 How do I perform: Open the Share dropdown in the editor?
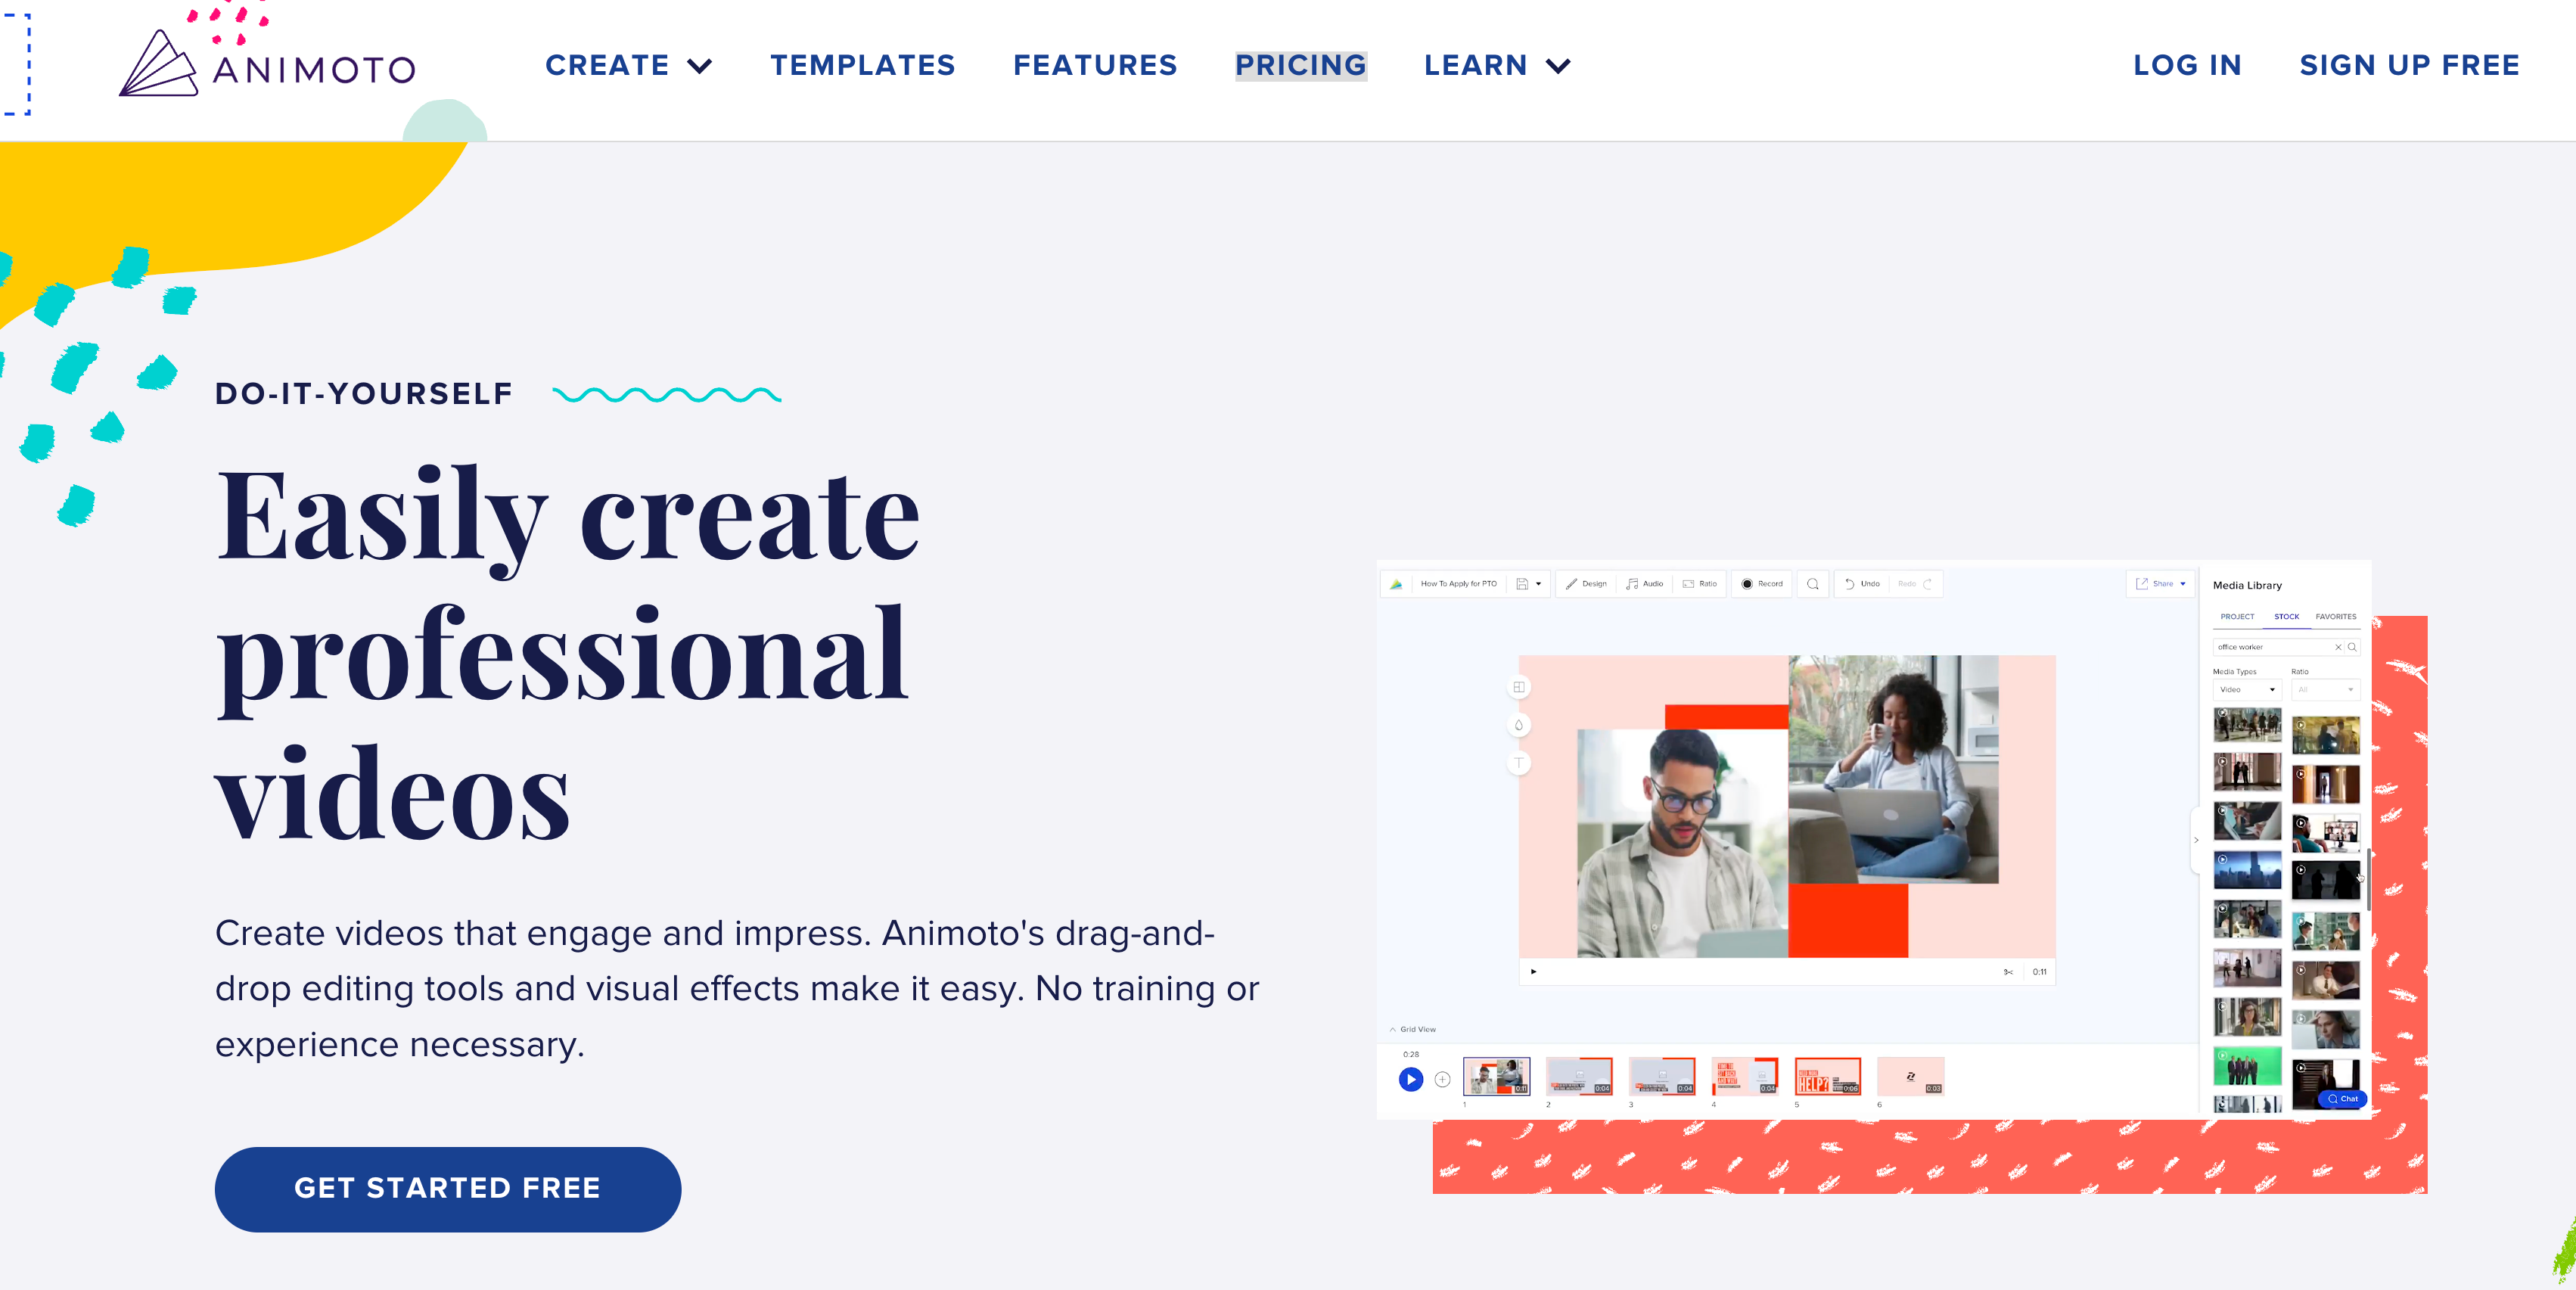(x=2161, y=584)
